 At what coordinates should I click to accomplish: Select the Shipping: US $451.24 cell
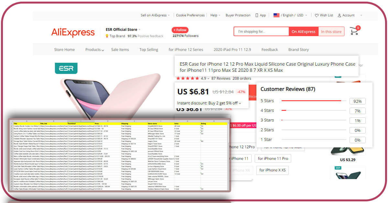(134, 151)
